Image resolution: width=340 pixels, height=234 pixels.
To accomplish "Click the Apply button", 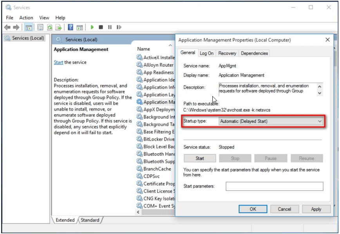I will [316, 209].
